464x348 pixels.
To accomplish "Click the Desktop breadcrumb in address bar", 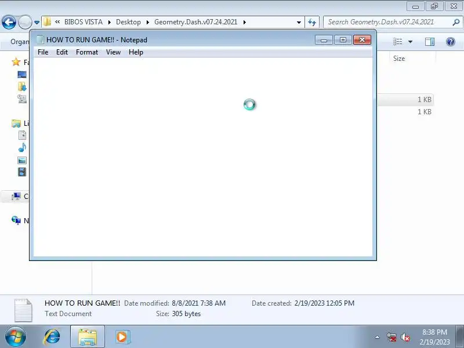I will click(128, 22).
